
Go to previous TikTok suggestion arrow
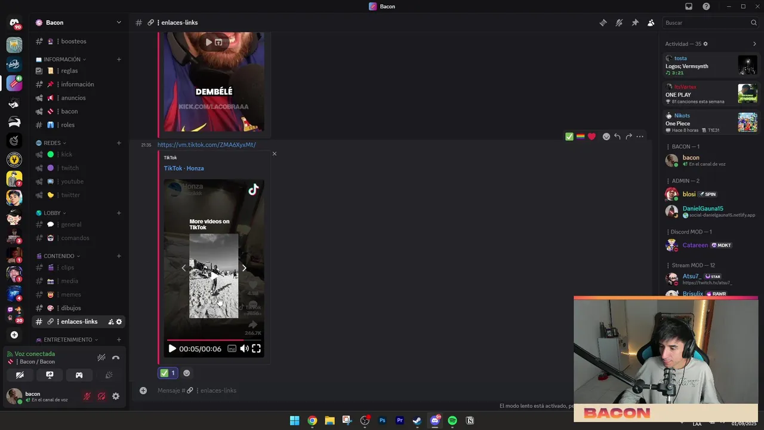coord(184,268)
